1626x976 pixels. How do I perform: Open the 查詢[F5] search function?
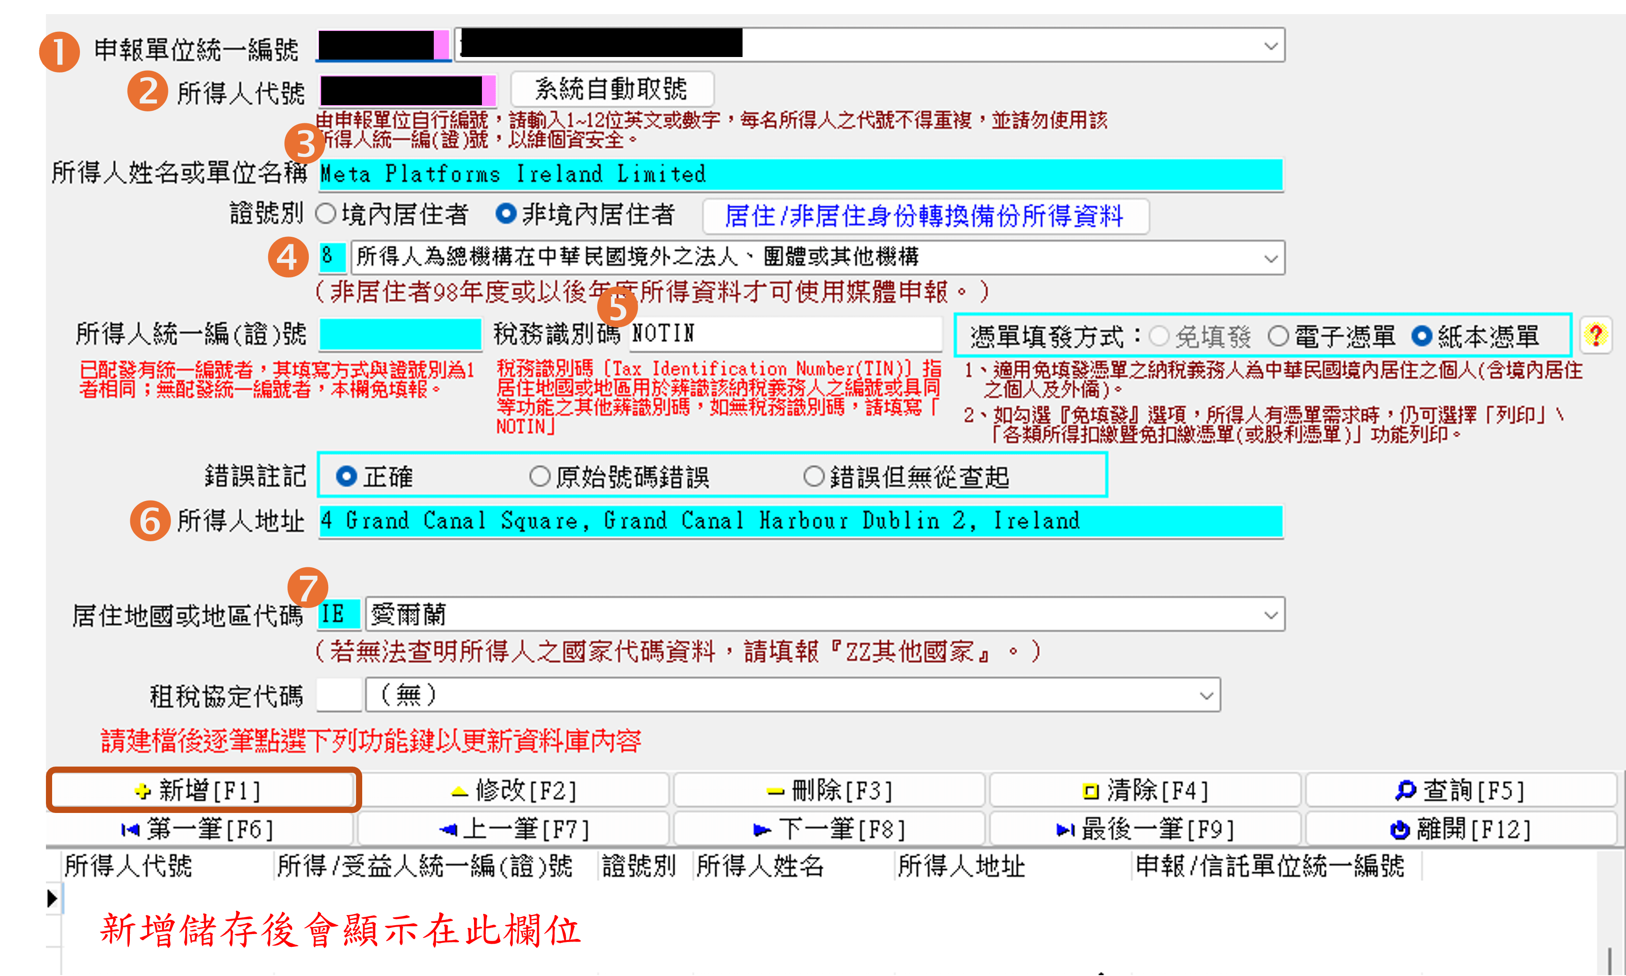click(1460, 790)
